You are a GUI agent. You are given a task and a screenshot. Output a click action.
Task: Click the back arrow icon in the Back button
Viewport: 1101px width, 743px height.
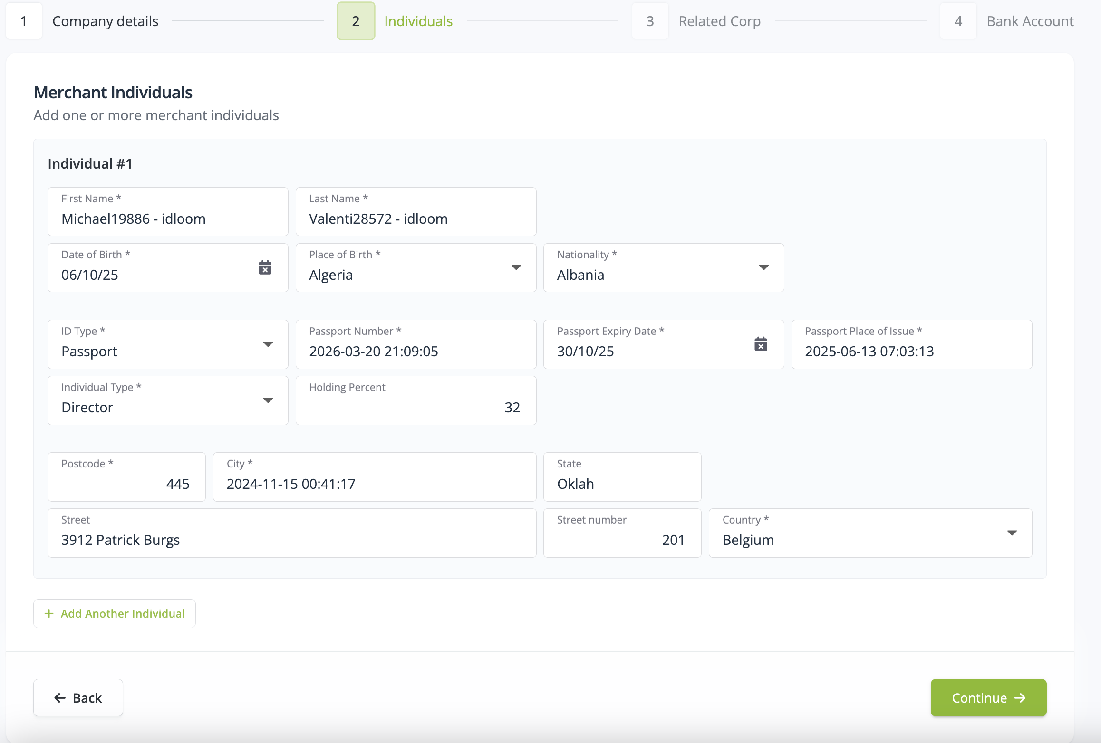59,697
